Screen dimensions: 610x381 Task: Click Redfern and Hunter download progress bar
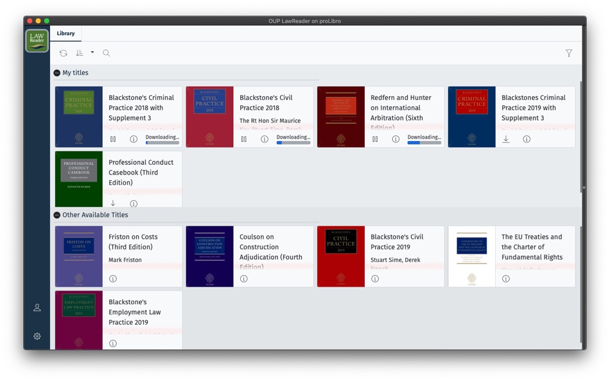coord(424,142)
